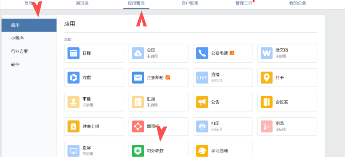Click the 会议 cloud meeting icon

pyautogui.click(x=138, y=53)
